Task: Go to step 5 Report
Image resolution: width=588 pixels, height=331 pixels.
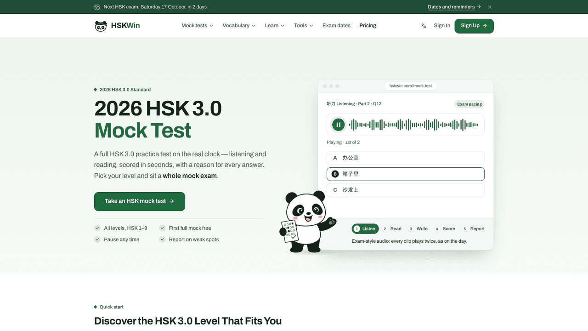Action: click(473, 229)
